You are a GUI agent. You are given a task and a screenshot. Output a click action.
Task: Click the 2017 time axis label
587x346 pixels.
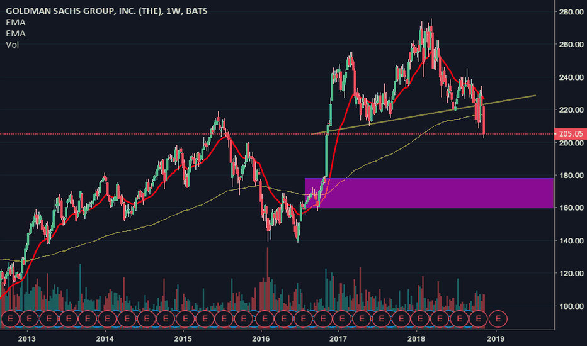(x=338, y=339)
